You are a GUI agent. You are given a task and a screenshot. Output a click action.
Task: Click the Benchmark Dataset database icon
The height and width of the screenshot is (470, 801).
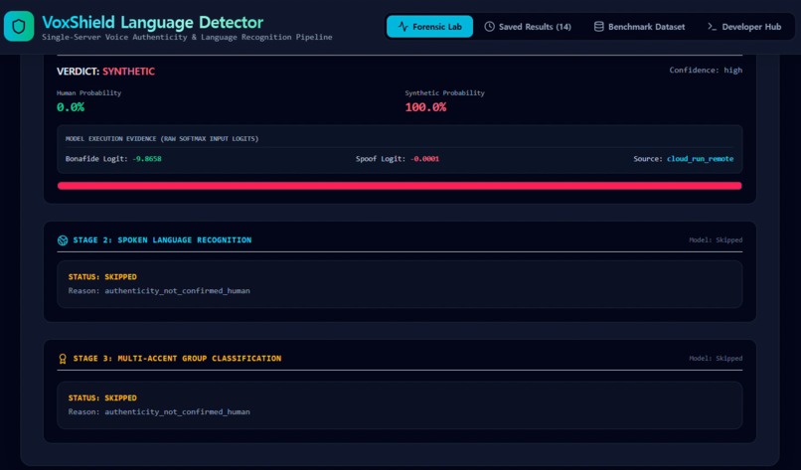(x=598, y=27)
